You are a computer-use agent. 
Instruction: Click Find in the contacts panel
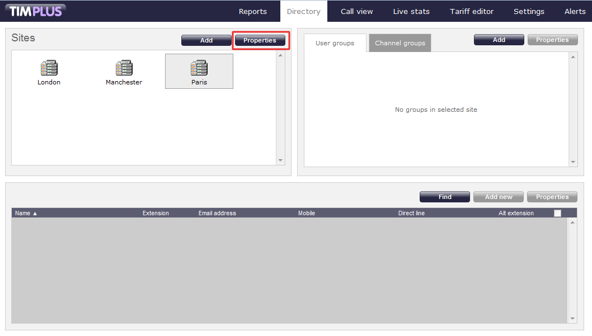445,197
